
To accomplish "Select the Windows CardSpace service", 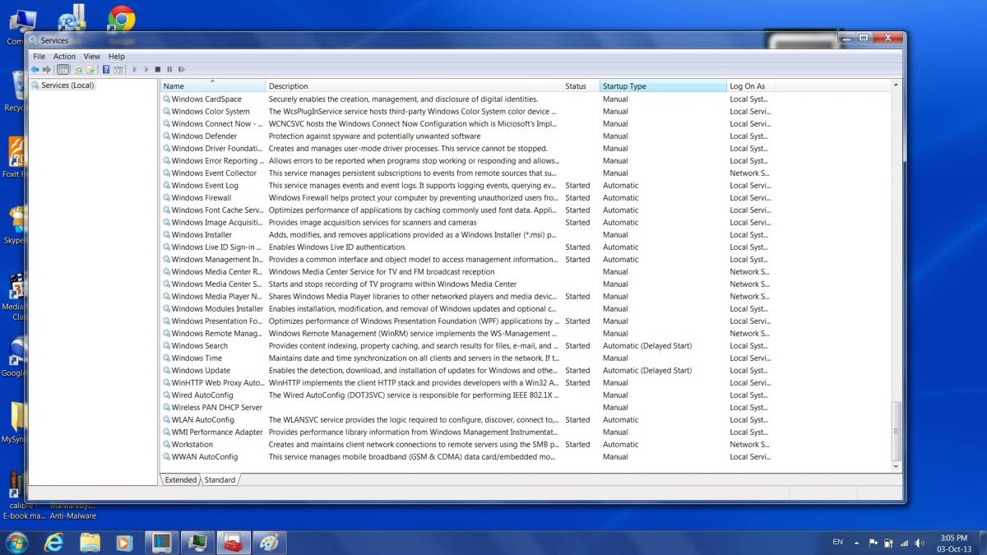I will [206, 99].
